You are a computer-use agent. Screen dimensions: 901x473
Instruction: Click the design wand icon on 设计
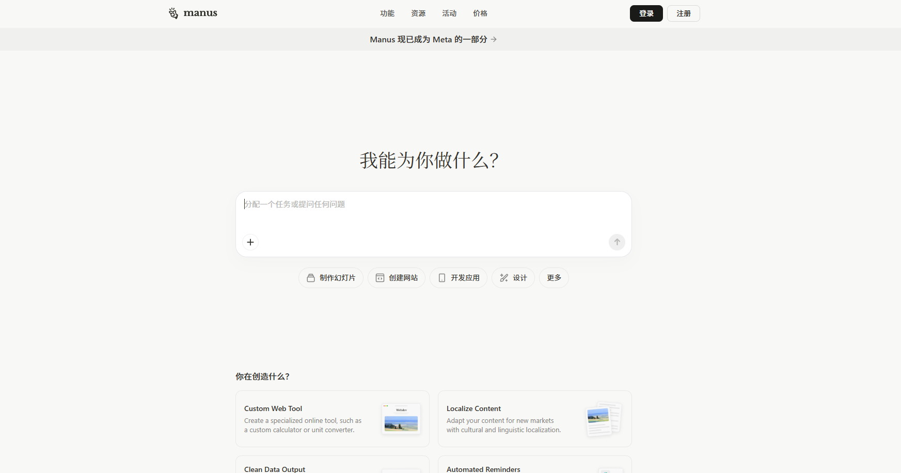coord(504,278)
